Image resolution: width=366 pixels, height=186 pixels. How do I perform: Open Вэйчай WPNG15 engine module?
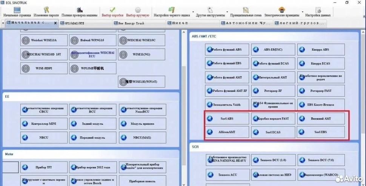(x=93, y=40)
